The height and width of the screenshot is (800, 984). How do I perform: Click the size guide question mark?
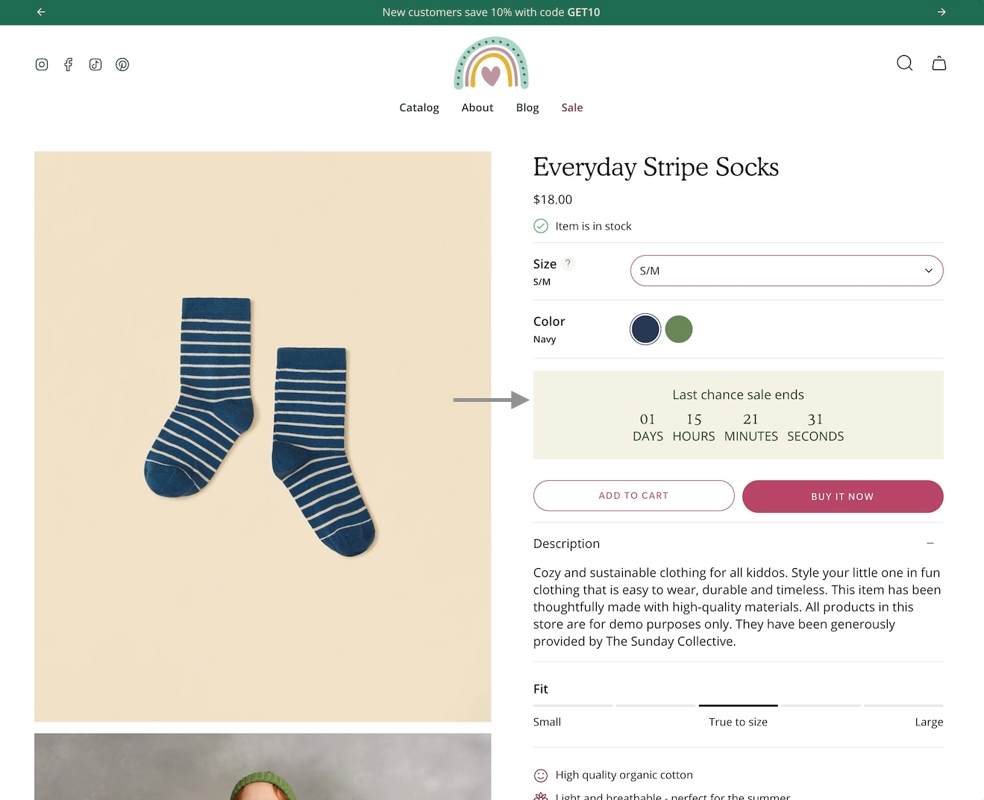click(x=568, y=263)
